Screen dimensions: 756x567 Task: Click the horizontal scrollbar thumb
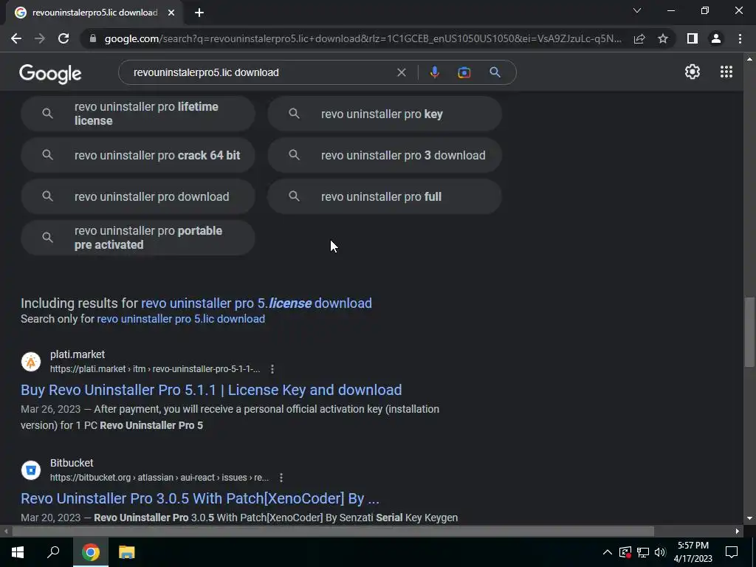[x=333, y=532]
